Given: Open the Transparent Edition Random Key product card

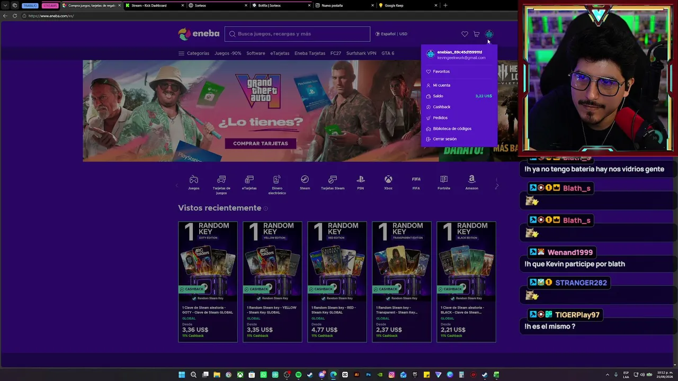Looking at the screenshot, I should 402,282.
